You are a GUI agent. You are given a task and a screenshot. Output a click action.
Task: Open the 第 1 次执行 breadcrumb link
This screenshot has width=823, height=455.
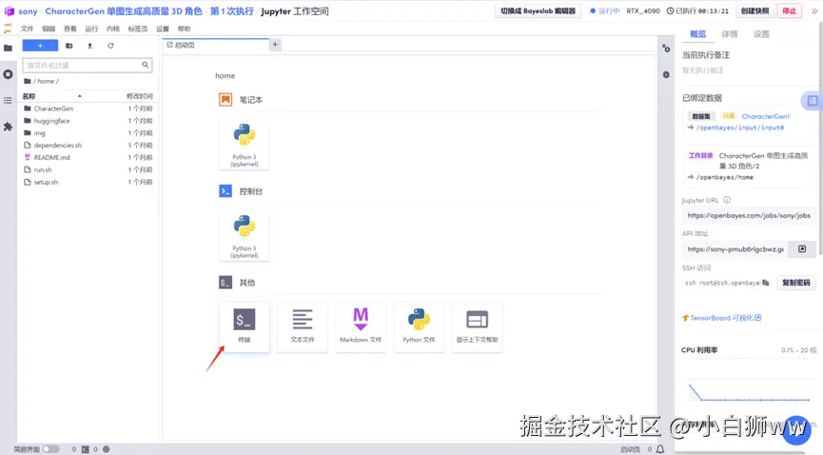(x=231, y=11)
